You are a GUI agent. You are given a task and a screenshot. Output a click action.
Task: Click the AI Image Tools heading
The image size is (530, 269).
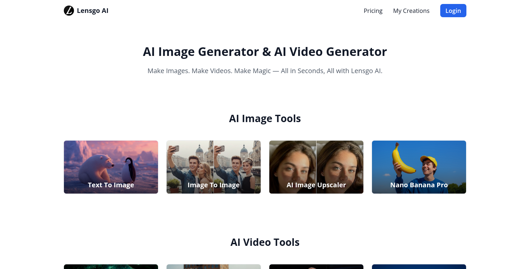click(x=265, y=118)
